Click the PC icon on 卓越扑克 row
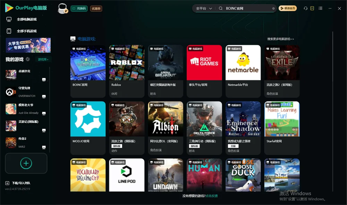This screenshot has width=347, height=205. 44,80
